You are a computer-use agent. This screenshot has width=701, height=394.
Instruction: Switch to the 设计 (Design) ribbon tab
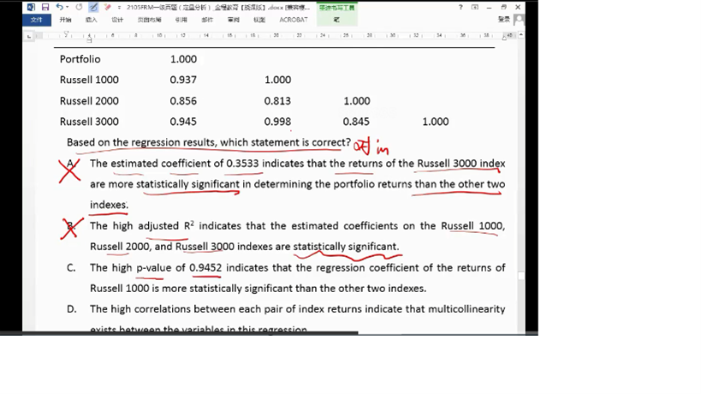pos(117,20)
